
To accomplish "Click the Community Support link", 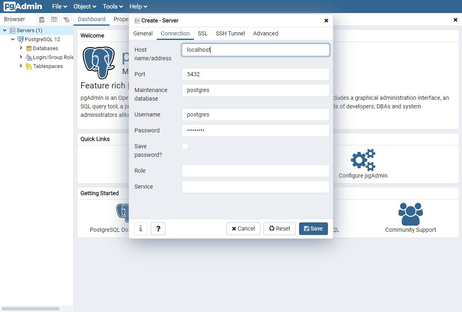I will (410, 230).
